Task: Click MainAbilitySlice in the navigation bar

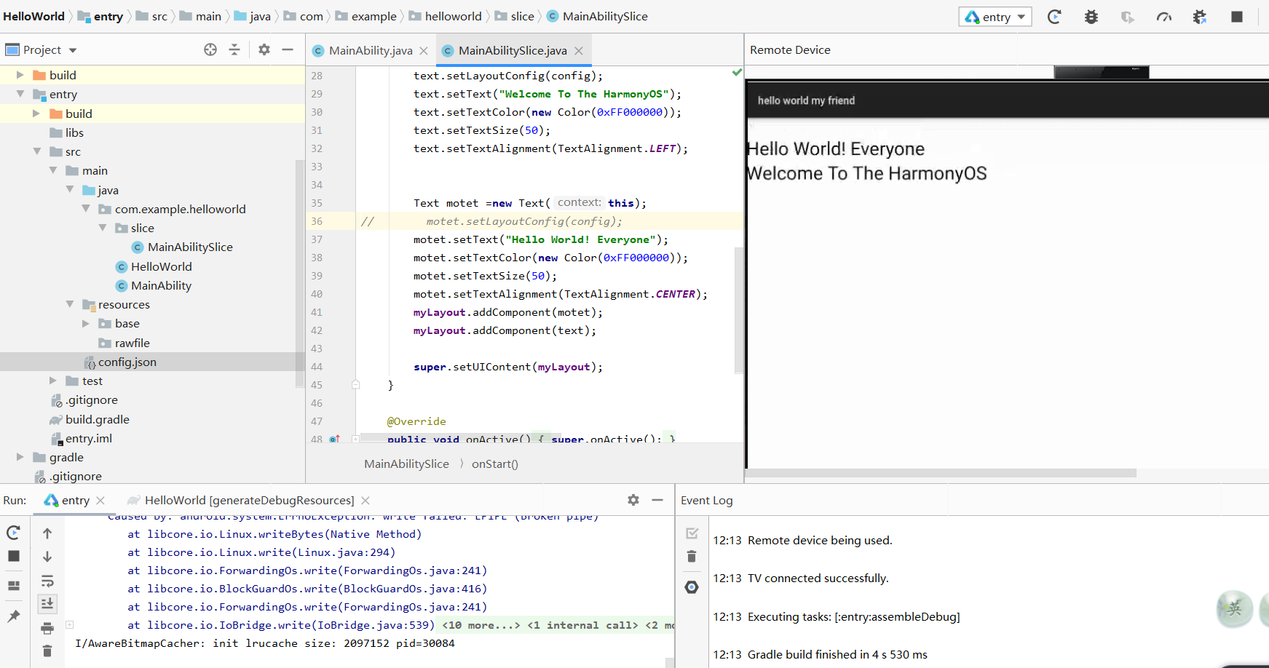Action: click(604, 16)
